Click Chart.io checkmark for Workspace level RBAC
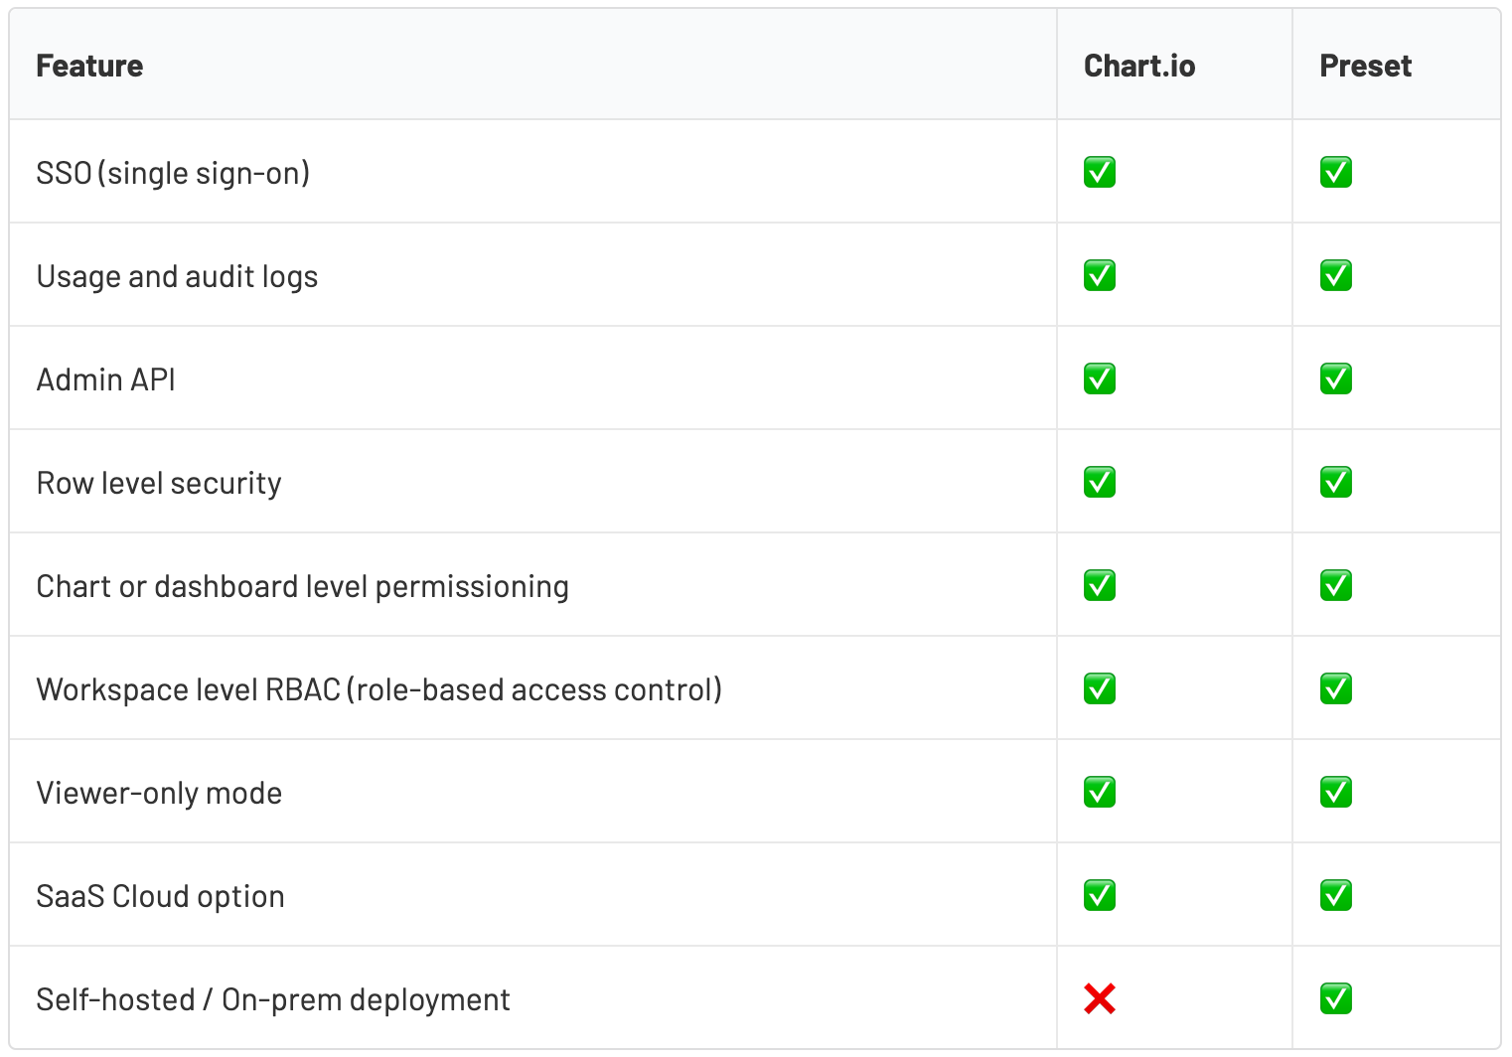 1100,688
